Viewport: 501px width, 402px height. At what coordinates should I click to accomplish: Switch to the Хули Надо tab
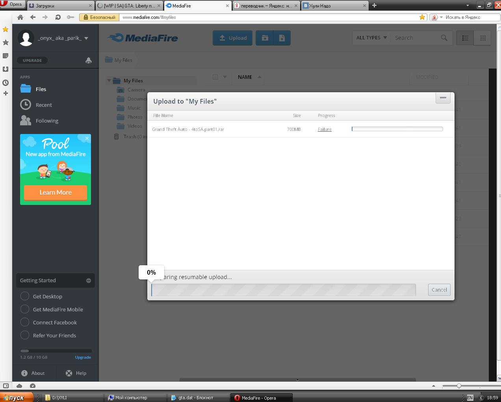coord(335,6)
